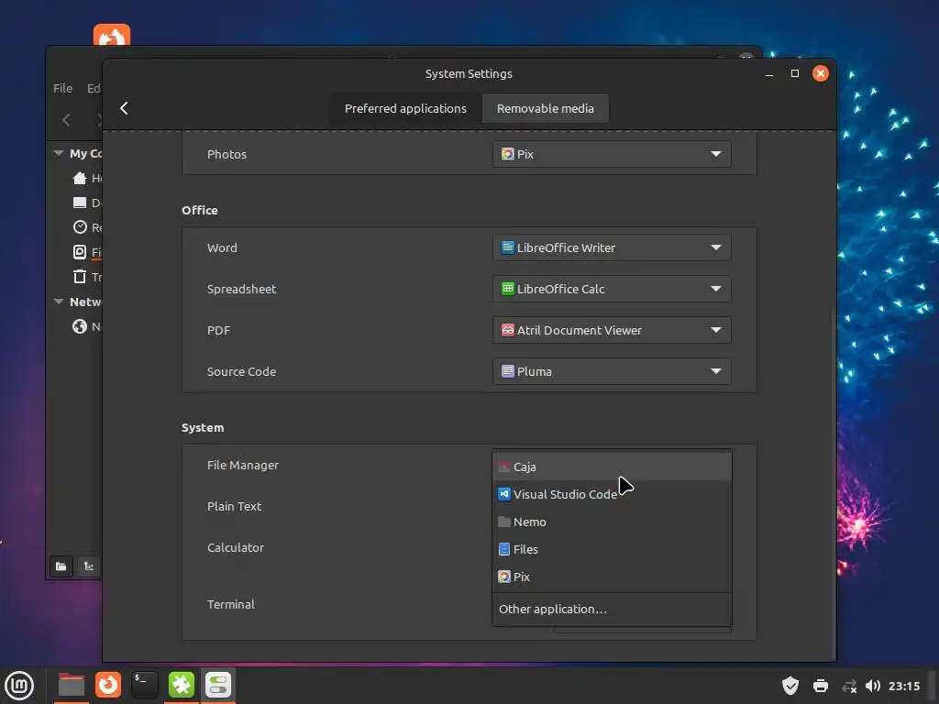Close the System Settings window

pos(821,73)
